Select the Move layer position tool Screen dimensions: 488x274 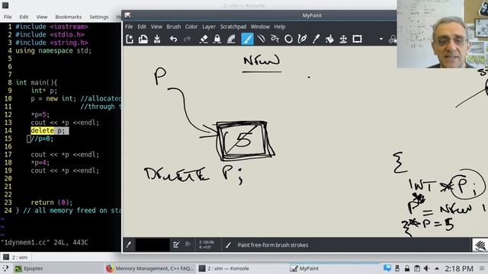tap(343, 39)
